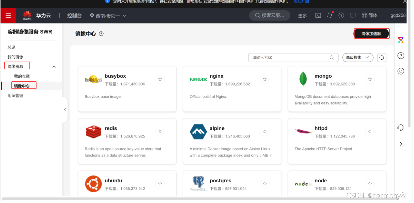Click the 请输入名称 name input field
414x203 pixels.
tap(293, 57)
